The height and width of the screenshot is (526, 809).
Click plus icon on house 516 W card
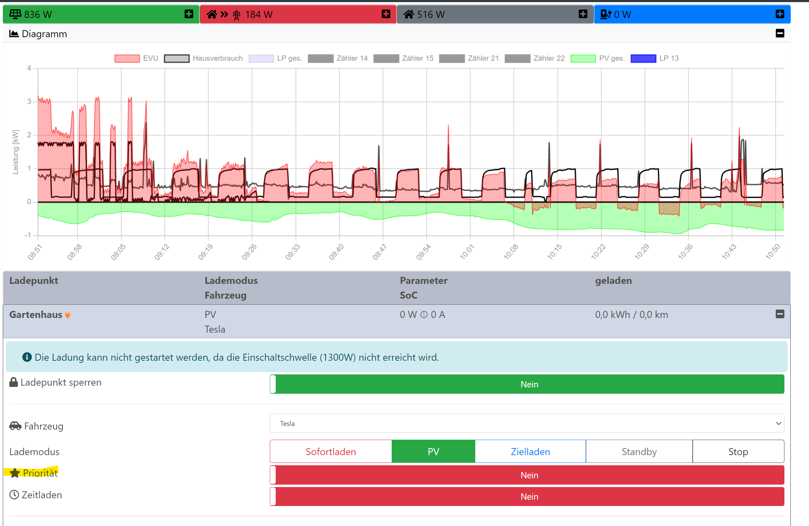click(583, 14)
